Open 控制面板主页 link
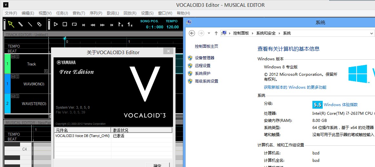375x167 pixels. pos(207,46)
